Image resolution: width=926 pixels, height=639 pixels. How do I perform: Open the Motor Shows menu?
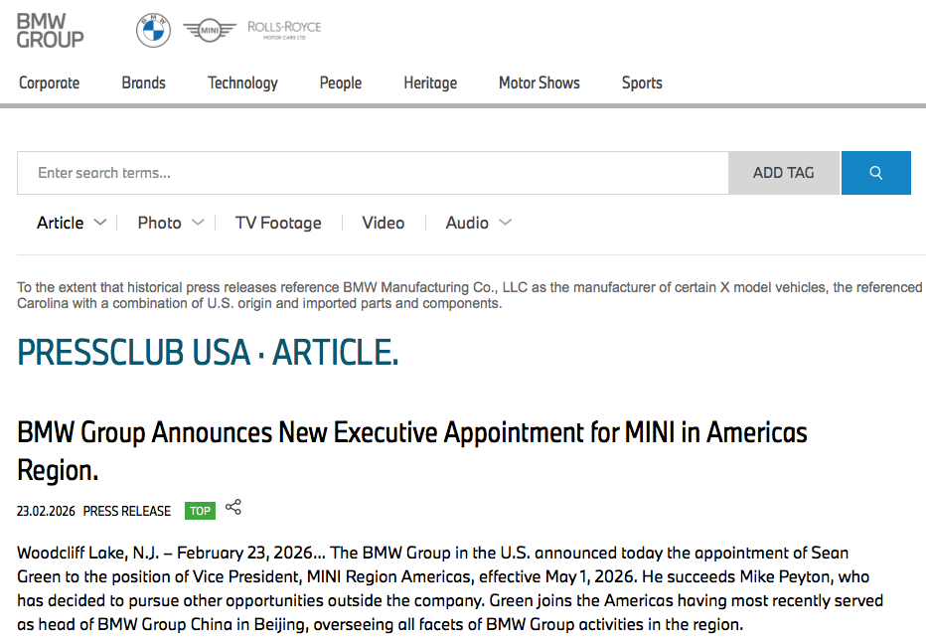(540, 82)
